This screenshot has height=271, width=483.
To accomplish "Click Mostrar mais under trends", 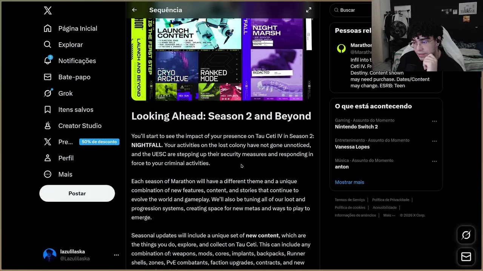I will [349, 182].
